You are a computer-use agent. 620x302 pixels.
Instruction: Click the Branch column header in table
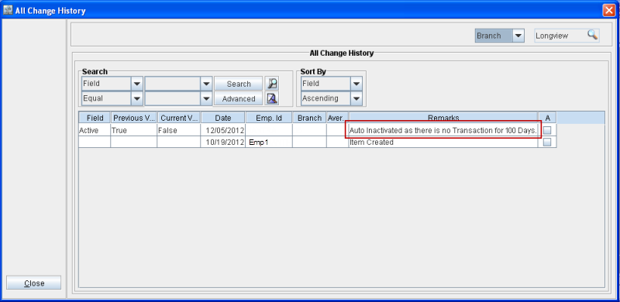(309, 118)
